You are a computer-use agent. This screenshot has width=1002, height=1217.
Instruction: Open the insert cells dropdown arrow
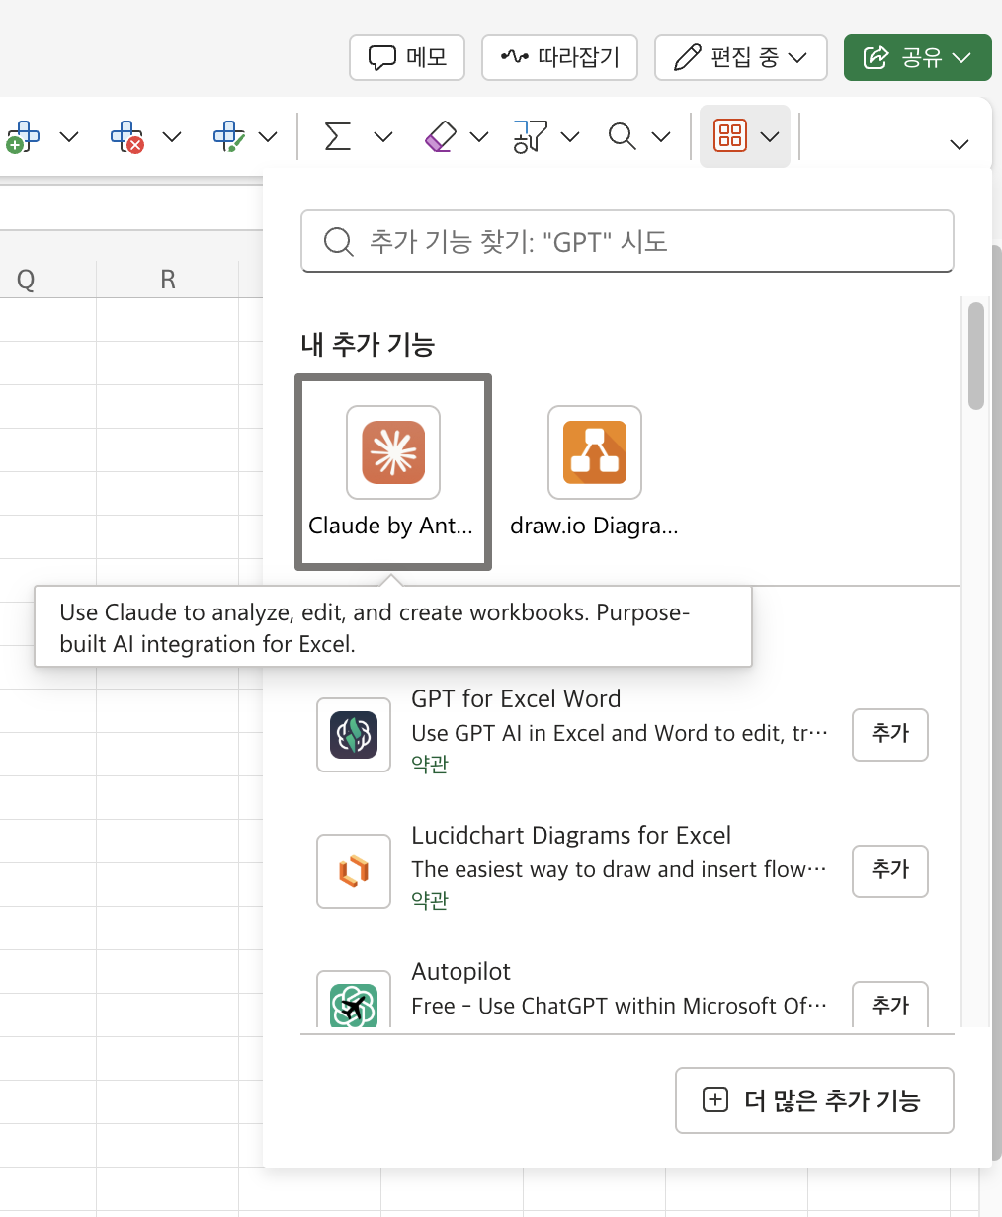(69, 136)
